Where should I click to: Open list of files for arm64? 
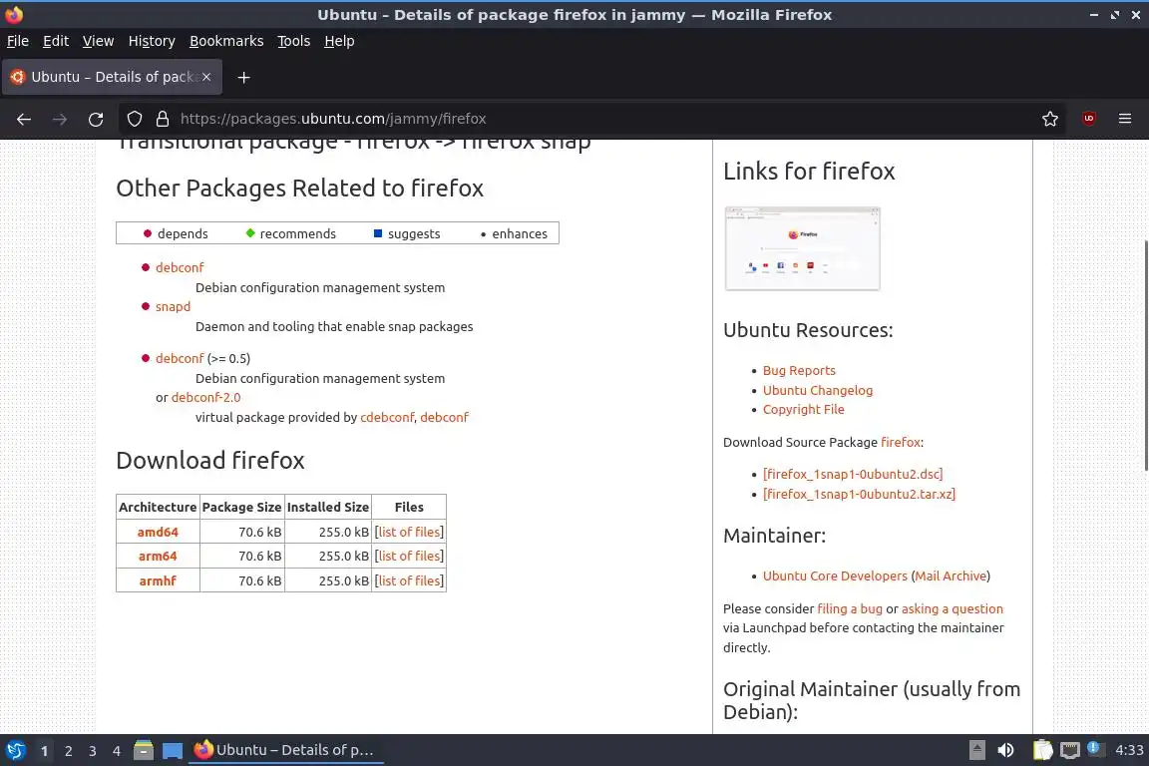coord(410,557)
